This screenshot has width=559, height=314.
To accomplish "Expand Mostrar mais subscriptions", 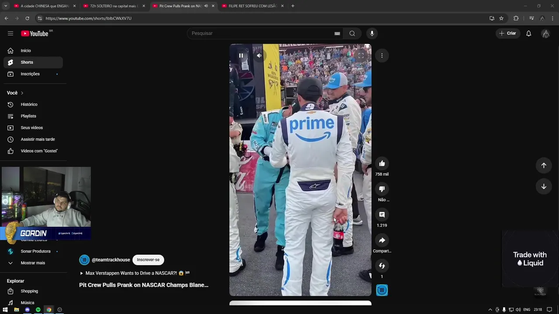I will [33, 263].
